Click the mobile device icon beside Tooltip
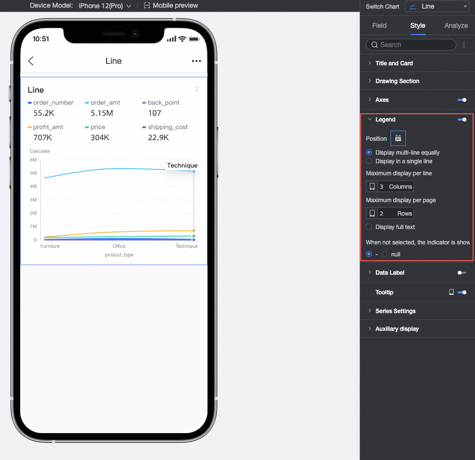This screenshot has width=475, height=460. point(451,292)
